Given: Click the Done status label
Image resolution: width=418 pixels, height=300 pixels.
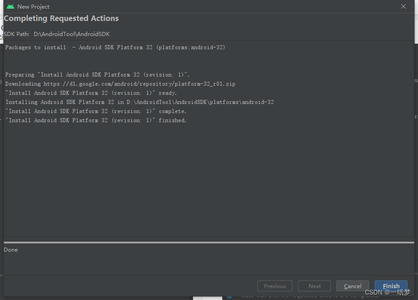Looking at the screenshot, I should tap(11, 250).
